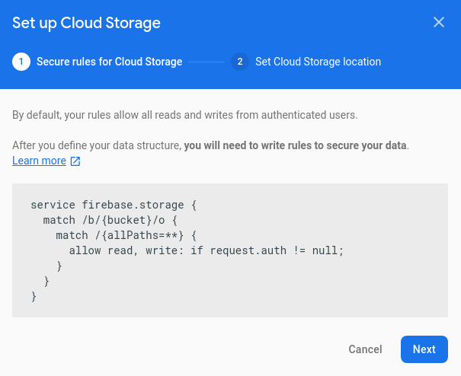Click the By default rules description paragraph

pos(185,116)
